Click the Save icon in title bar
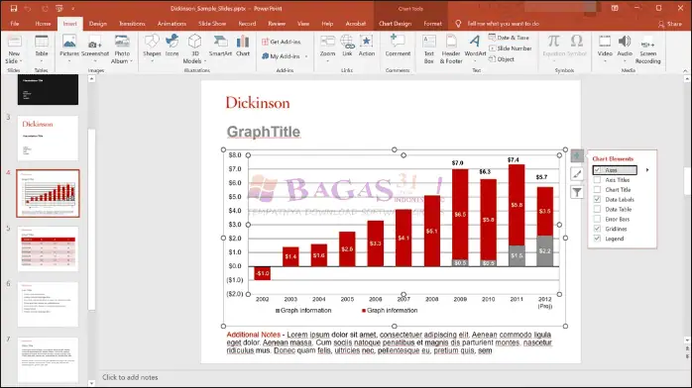 click(14, 8)
